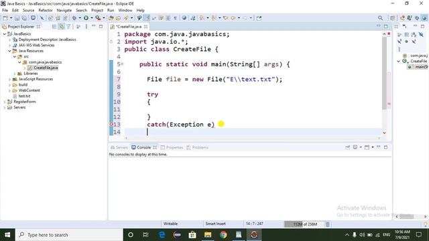Switch to the Problems tab
The width and height of the screenshot is (429, 241).
[197, 147]
